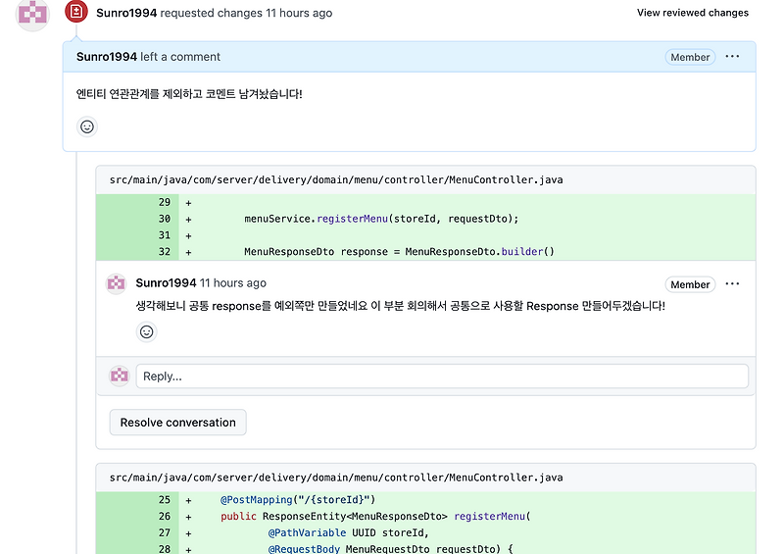Open options menu on inline response comment
Screen dimensions: 784x554
732,283
